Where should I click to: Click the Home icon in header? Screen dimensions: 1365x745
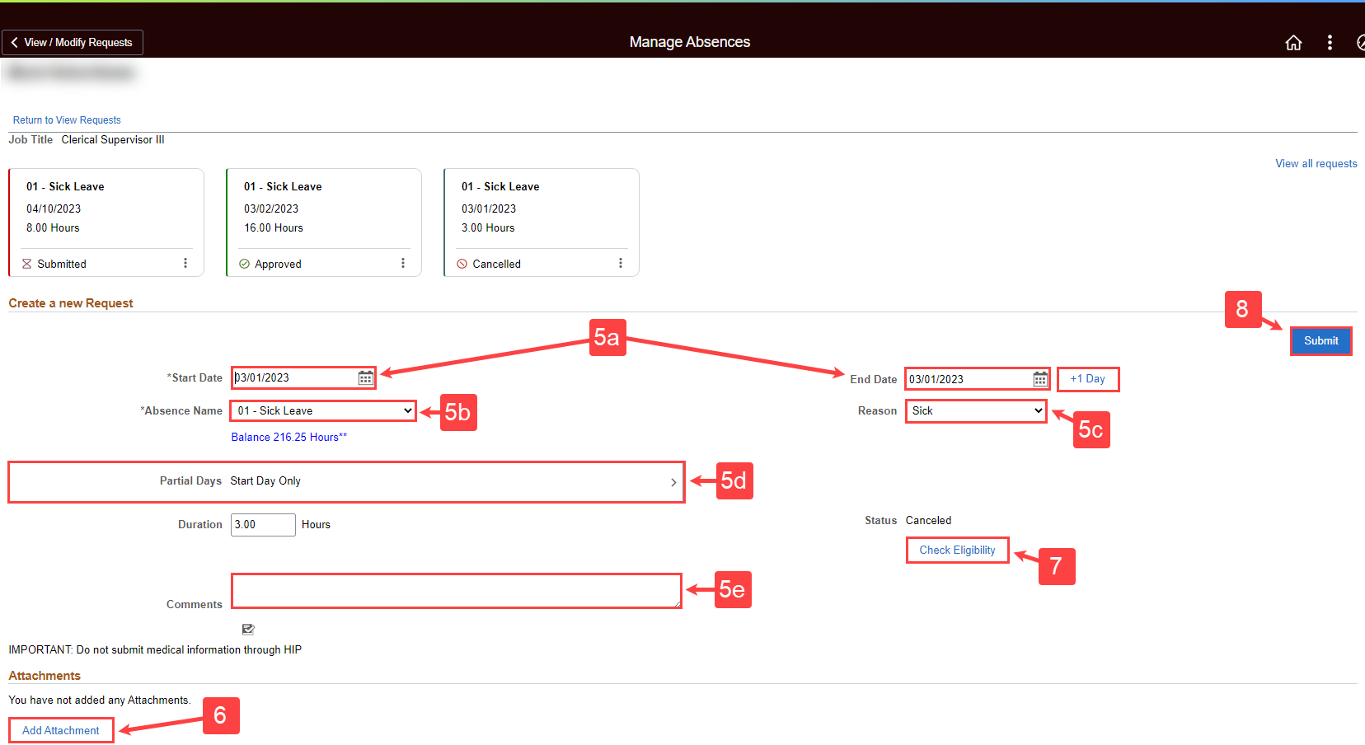(x=1293, y=43)
